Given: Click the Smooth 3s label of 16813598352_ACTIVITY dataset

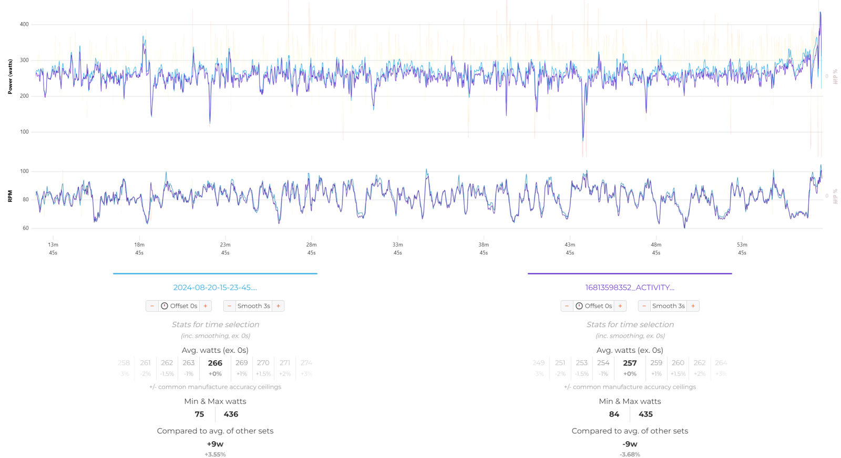Looking at the screenshot, I should click(x=669, y=306).
